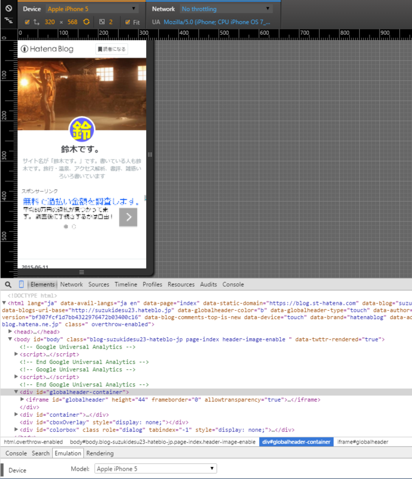Click the device pixel ratio value 2
The width and height of the screenshot is (412, 479).
tap(111, 22)
